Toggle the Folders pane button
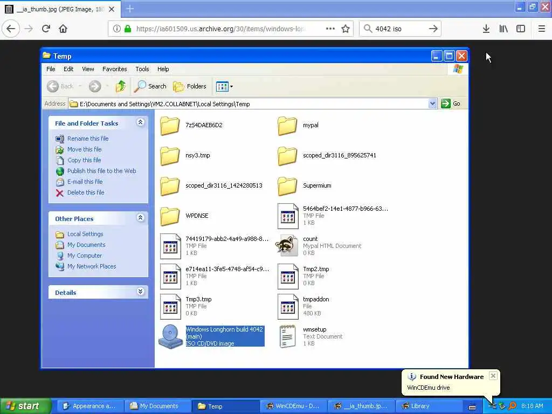Screen dimensions: 552x414 pos(190,86)
